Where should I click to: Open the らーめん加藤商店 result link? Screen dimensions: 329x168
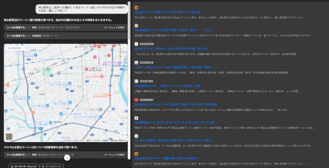(x=174, y=140)
